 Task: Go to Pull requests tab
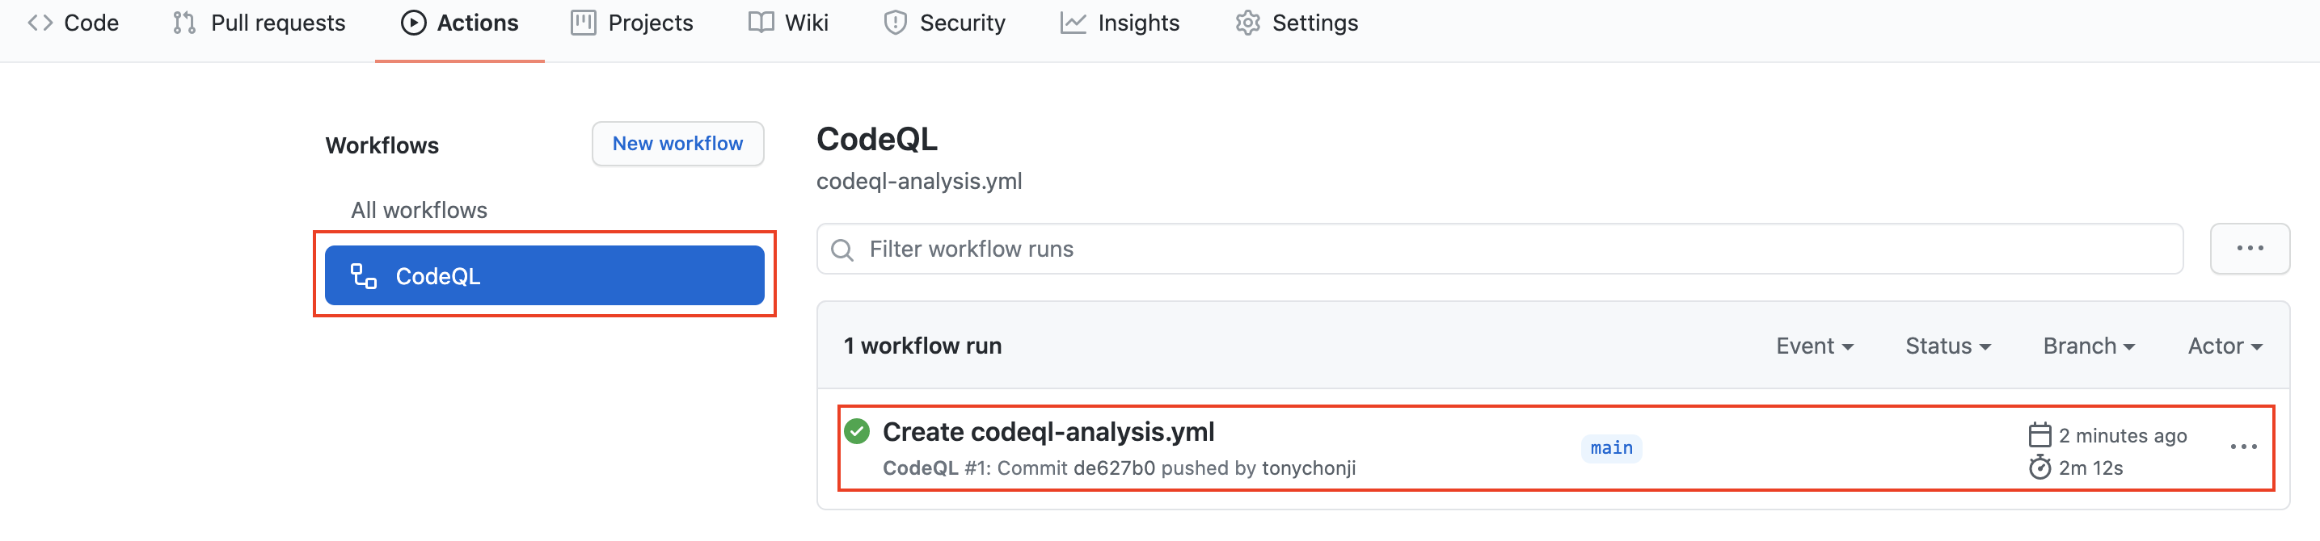259,23
